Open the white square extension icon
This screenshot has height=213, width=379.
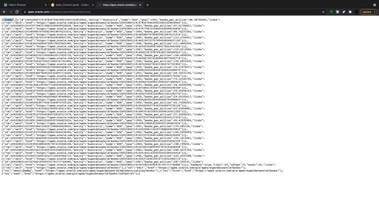338,12
